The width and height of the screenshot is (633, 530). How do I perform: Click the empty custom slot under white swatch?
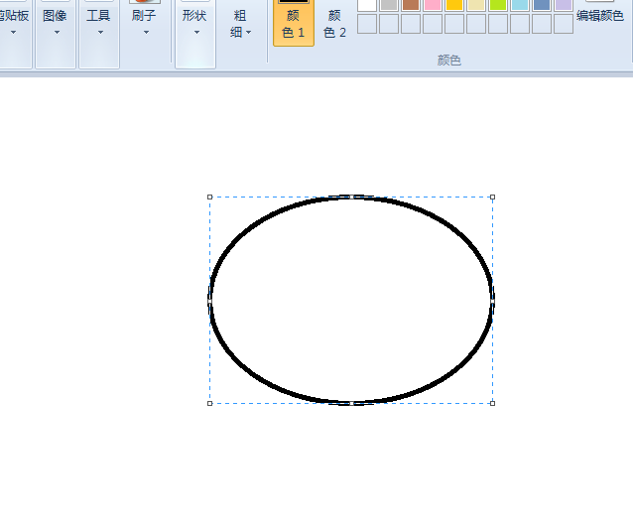[367, 24]
